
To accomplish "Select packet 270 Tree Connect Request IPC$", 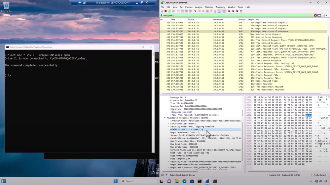I will (243, 40).
